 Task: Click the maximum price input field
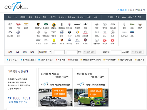pos(72,52)
